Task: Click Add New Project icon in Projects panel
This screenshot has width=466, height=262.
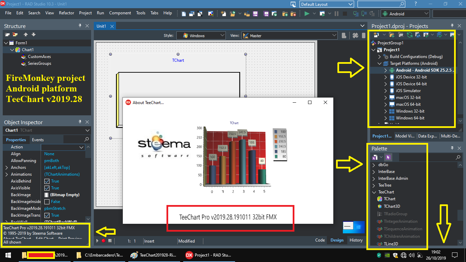Action: (376, 34)
